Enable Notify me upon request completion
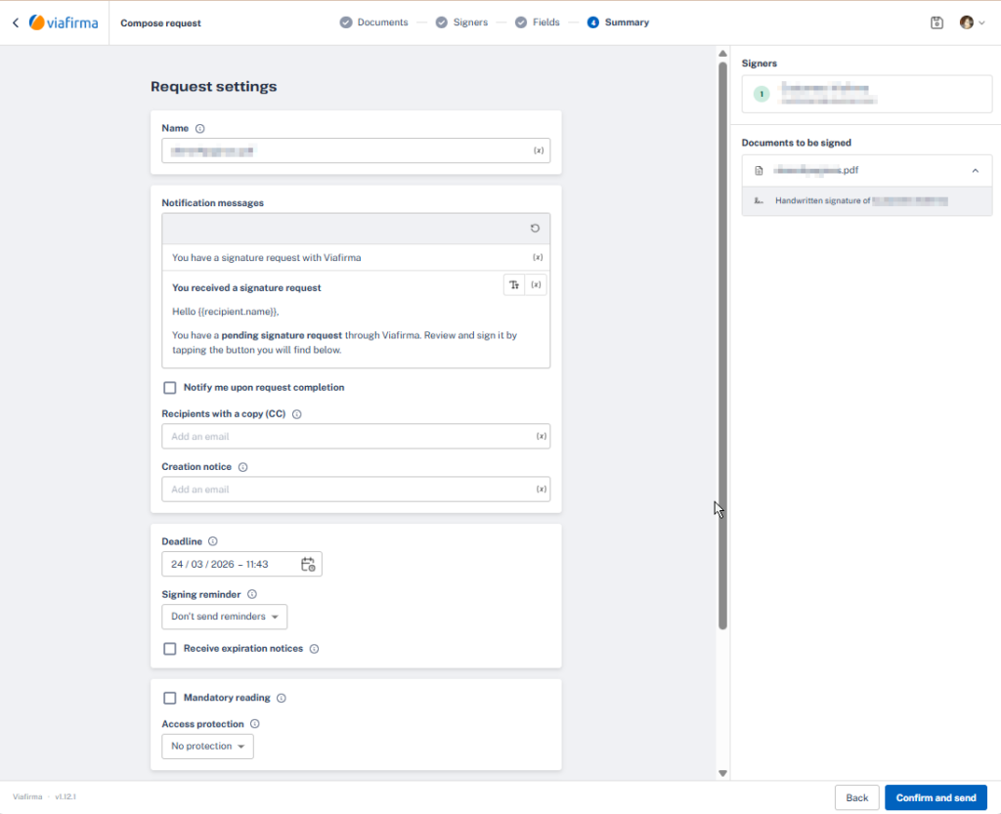This screenshot has height=814, width=1001. pos(169,388)
